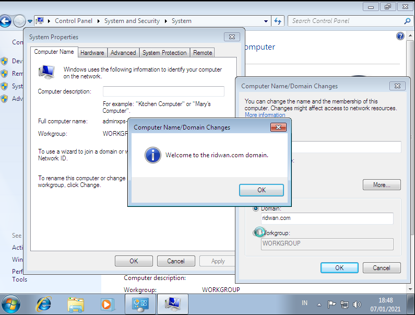Click OK in the welcome domain message box

261,190
